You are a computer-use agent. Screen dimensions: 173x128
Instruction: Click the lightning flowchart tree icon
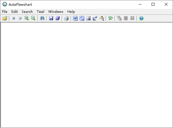tap(102, 18)
